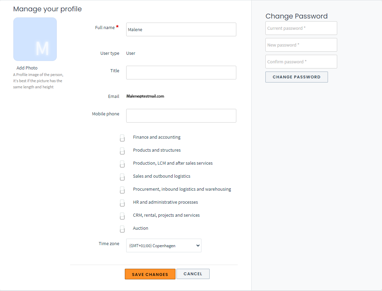The width and height of the screenshot is (382, 291).
Task: Click inside the Full name field
Action: 181,29
